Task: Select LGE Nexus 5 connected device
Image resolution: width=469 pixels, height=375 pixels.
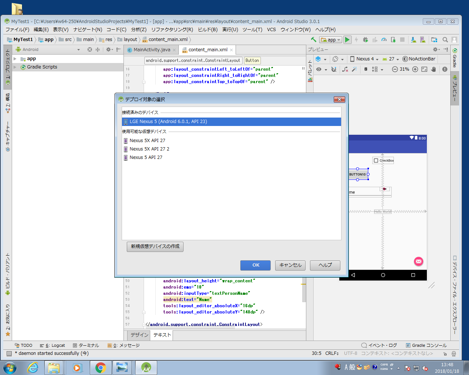Action: (232, 122)
